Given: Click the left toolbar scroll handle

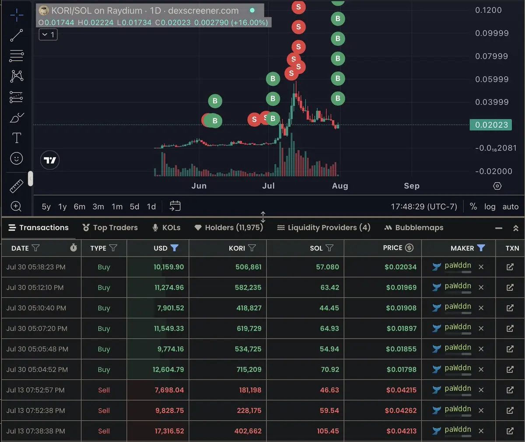Looking at the screenshot, I should (x=30, y=178).
